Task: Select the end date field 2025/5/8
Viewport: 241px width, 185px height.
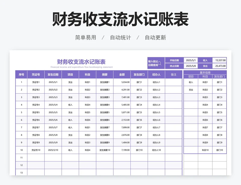Action: coord(191,66)
